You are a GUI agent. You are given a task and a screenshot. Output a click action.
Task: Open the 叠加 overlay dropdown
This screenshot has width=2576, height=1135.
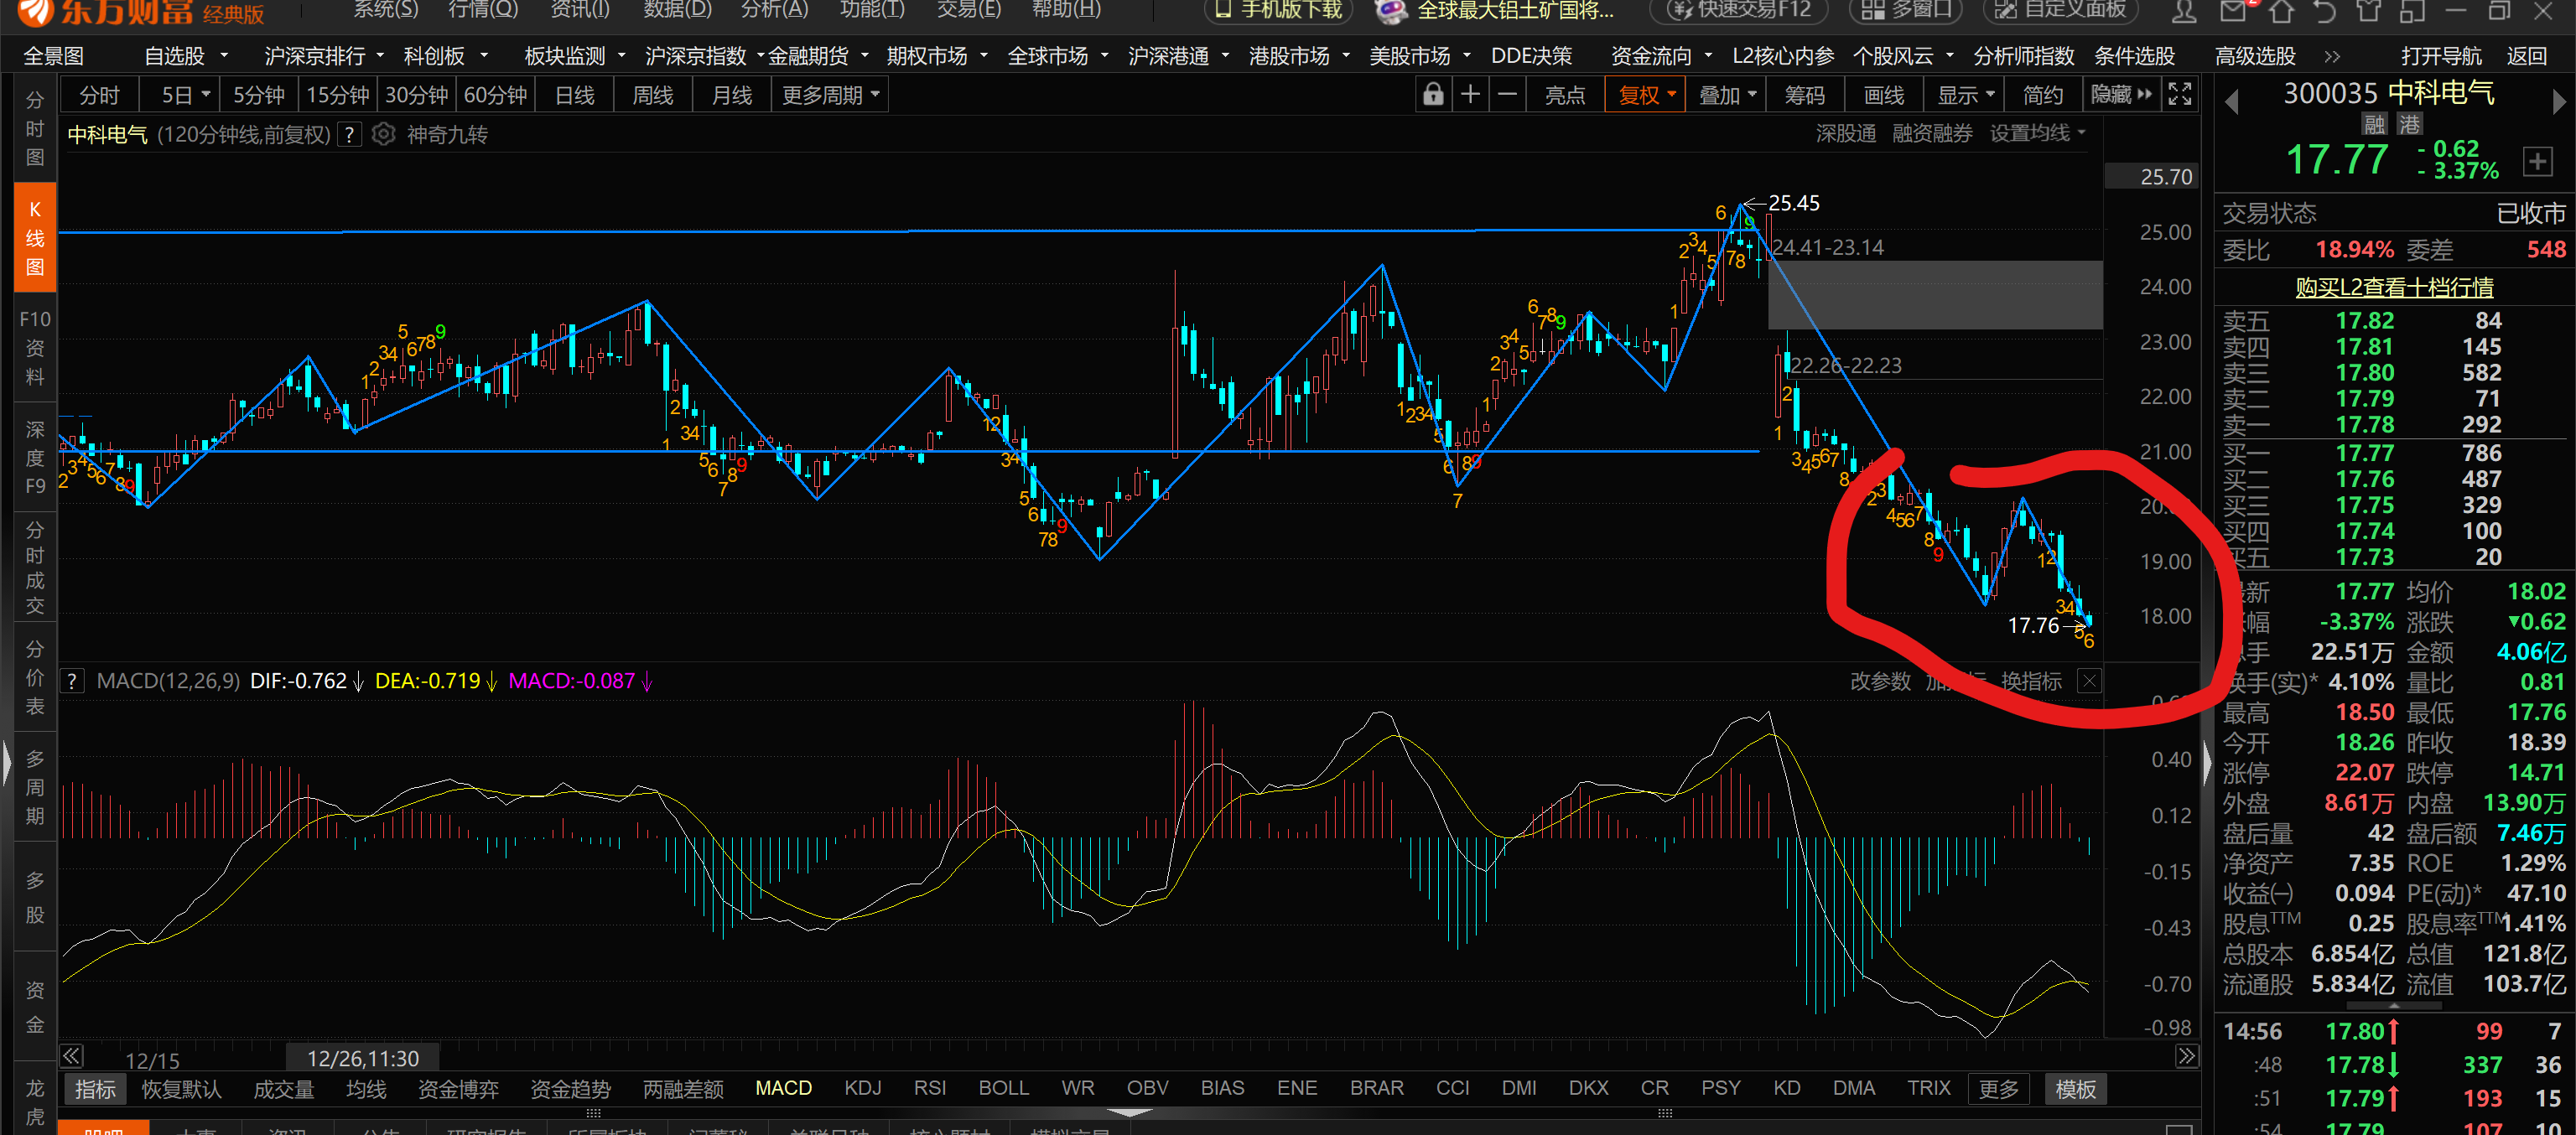tap(1727, 95)
